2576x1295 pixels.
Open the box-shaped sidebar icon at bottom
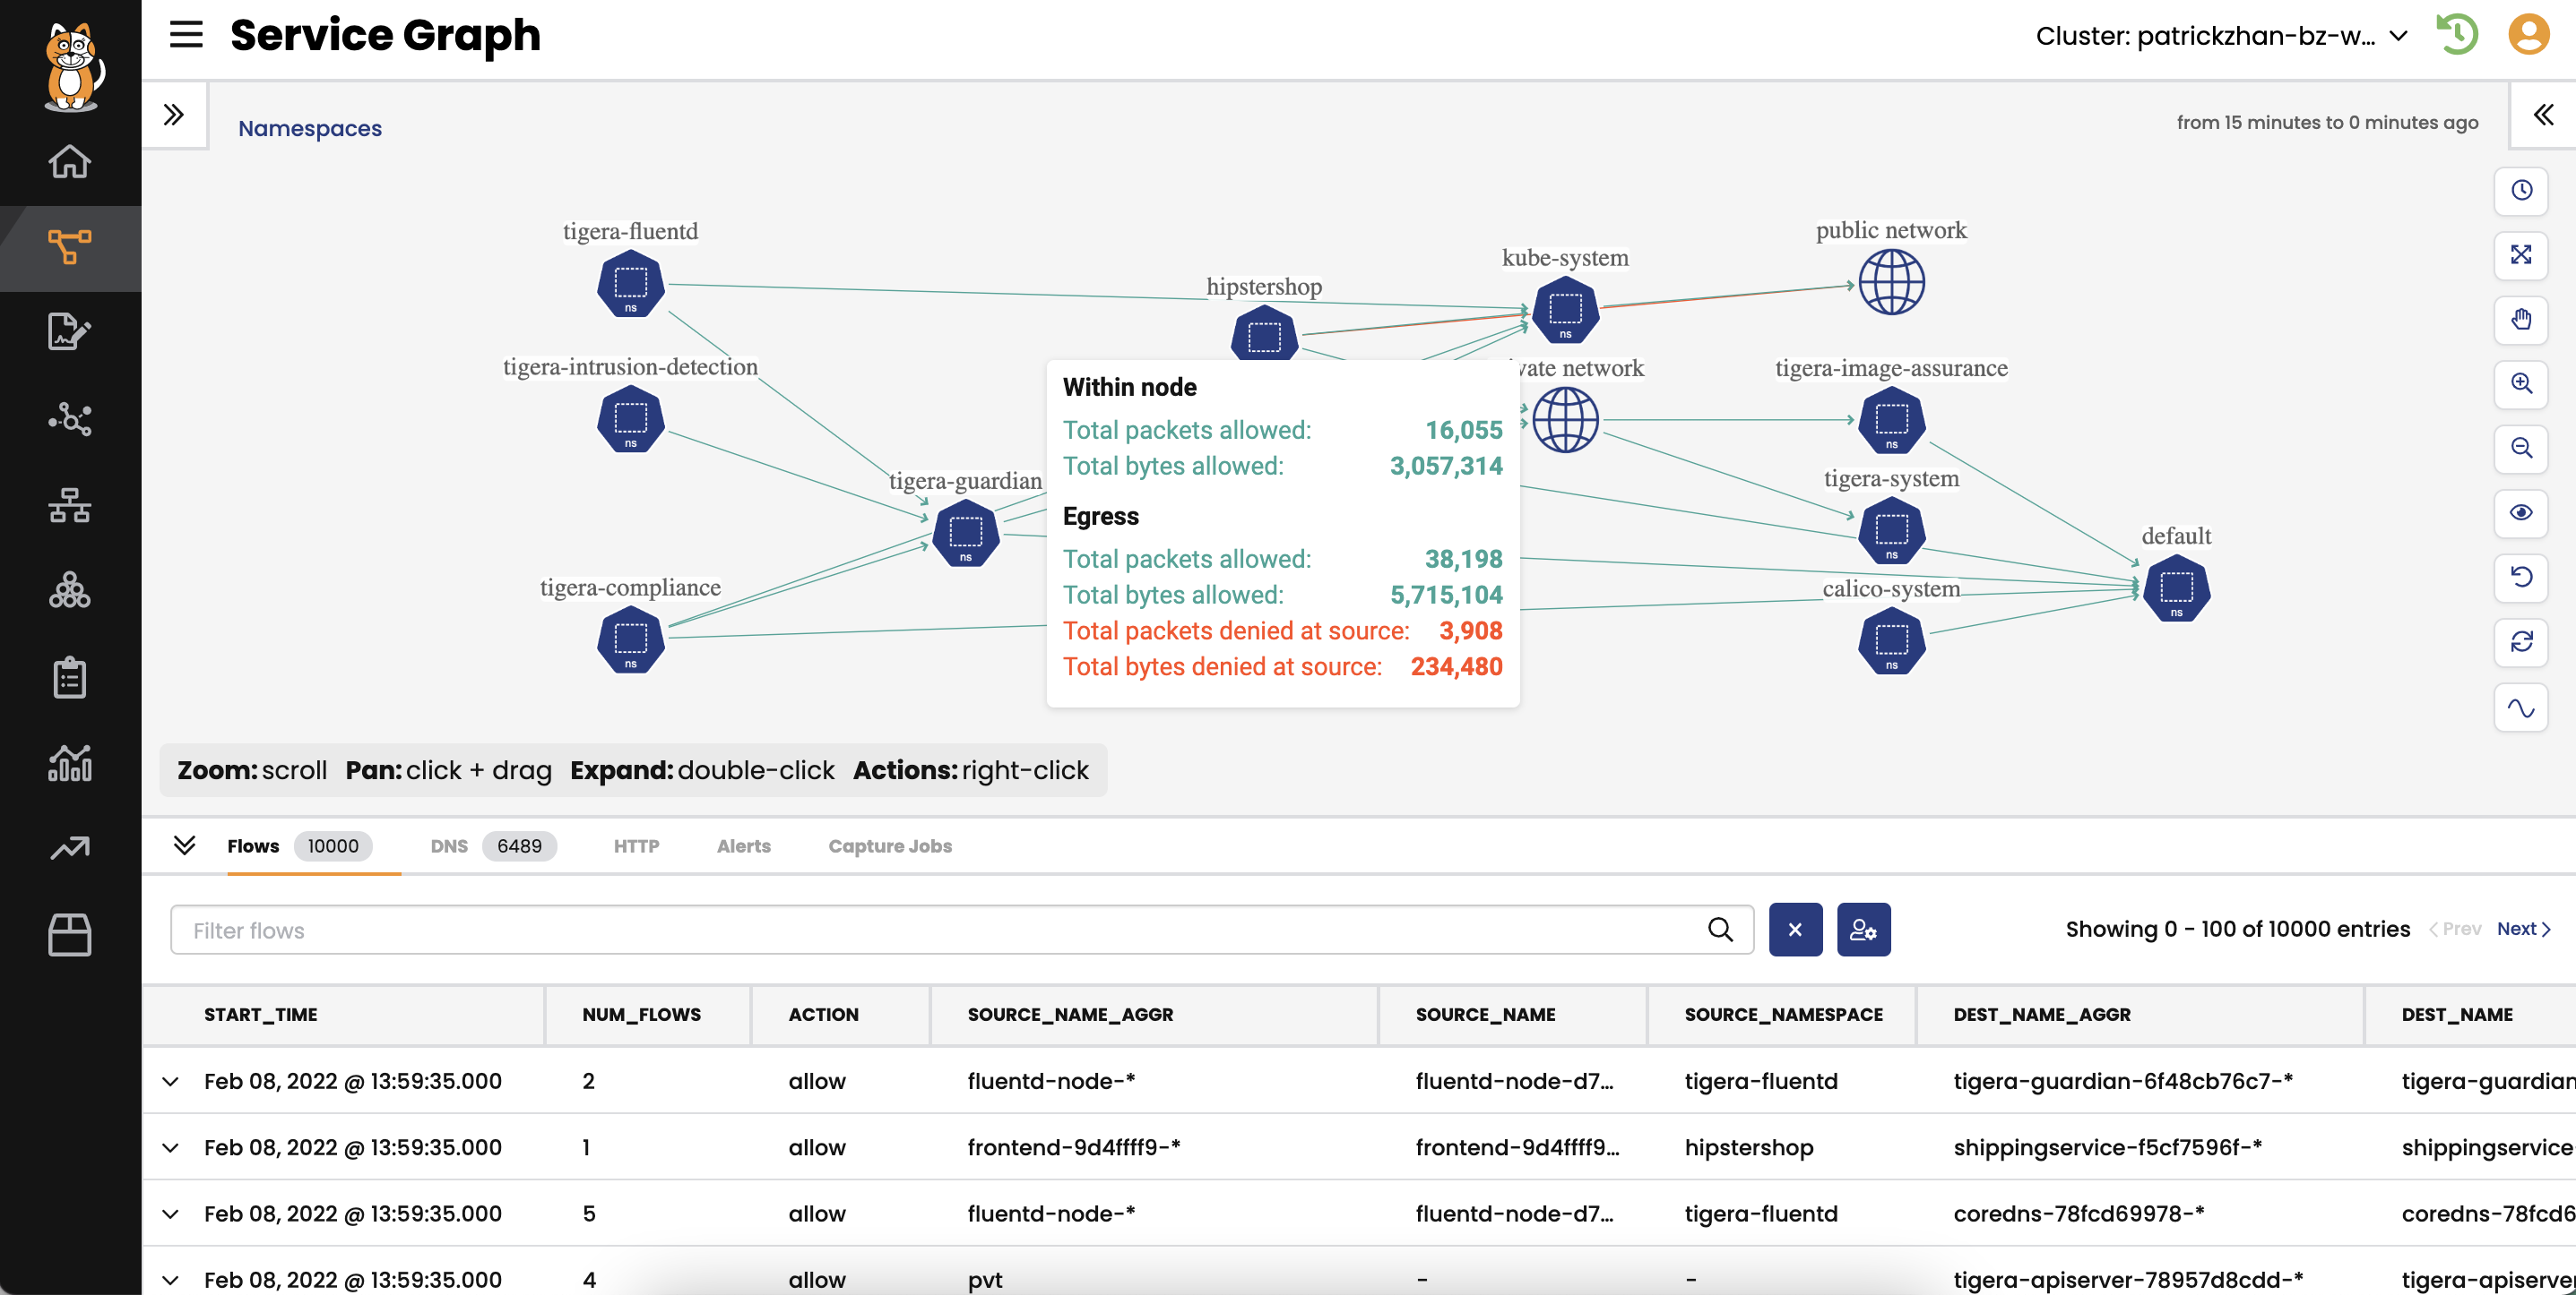70,935
